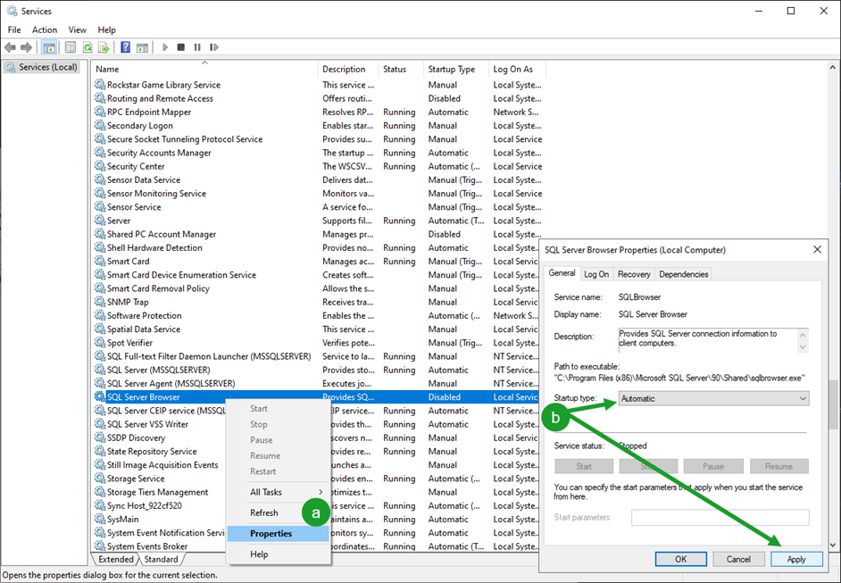This screenshot has height=583, width=841.
Task: Click the gear icon next to SNMP Trap
Action: pos(100,302)
